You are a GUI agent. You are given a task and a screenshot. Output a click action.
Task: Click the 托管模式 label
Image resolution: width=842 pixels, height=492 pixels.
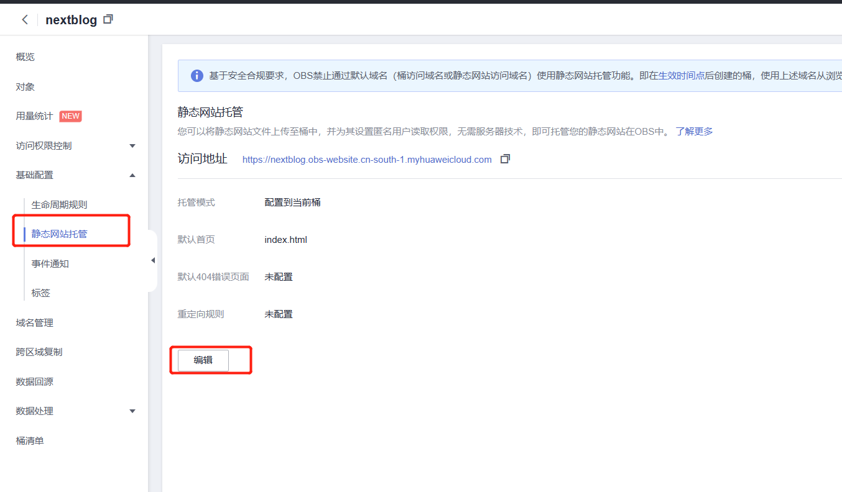pos(197,203)
